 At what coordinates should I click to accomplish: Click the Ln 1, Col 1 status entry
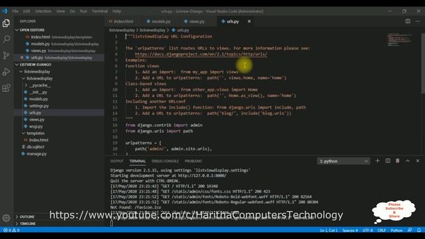pos(329,230)
